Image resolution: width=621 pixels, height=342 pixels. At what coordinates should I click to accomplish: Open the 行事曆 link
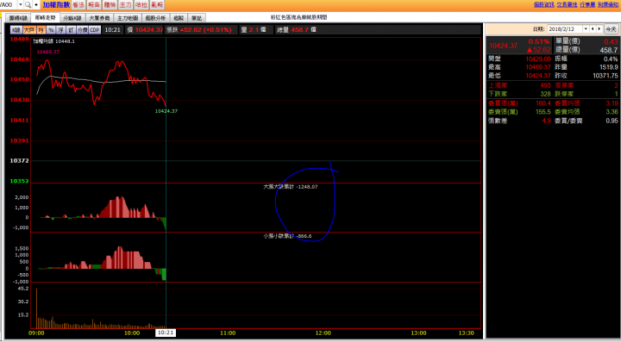[587, 5]
